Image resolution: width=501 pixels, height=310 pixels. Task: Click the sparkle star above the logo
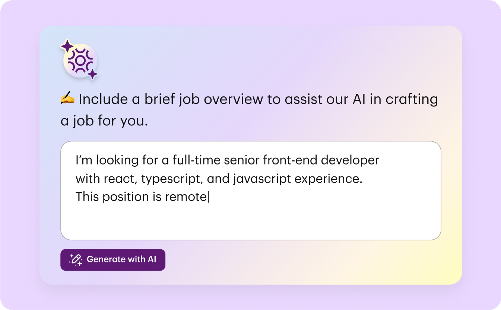[67, 46]
